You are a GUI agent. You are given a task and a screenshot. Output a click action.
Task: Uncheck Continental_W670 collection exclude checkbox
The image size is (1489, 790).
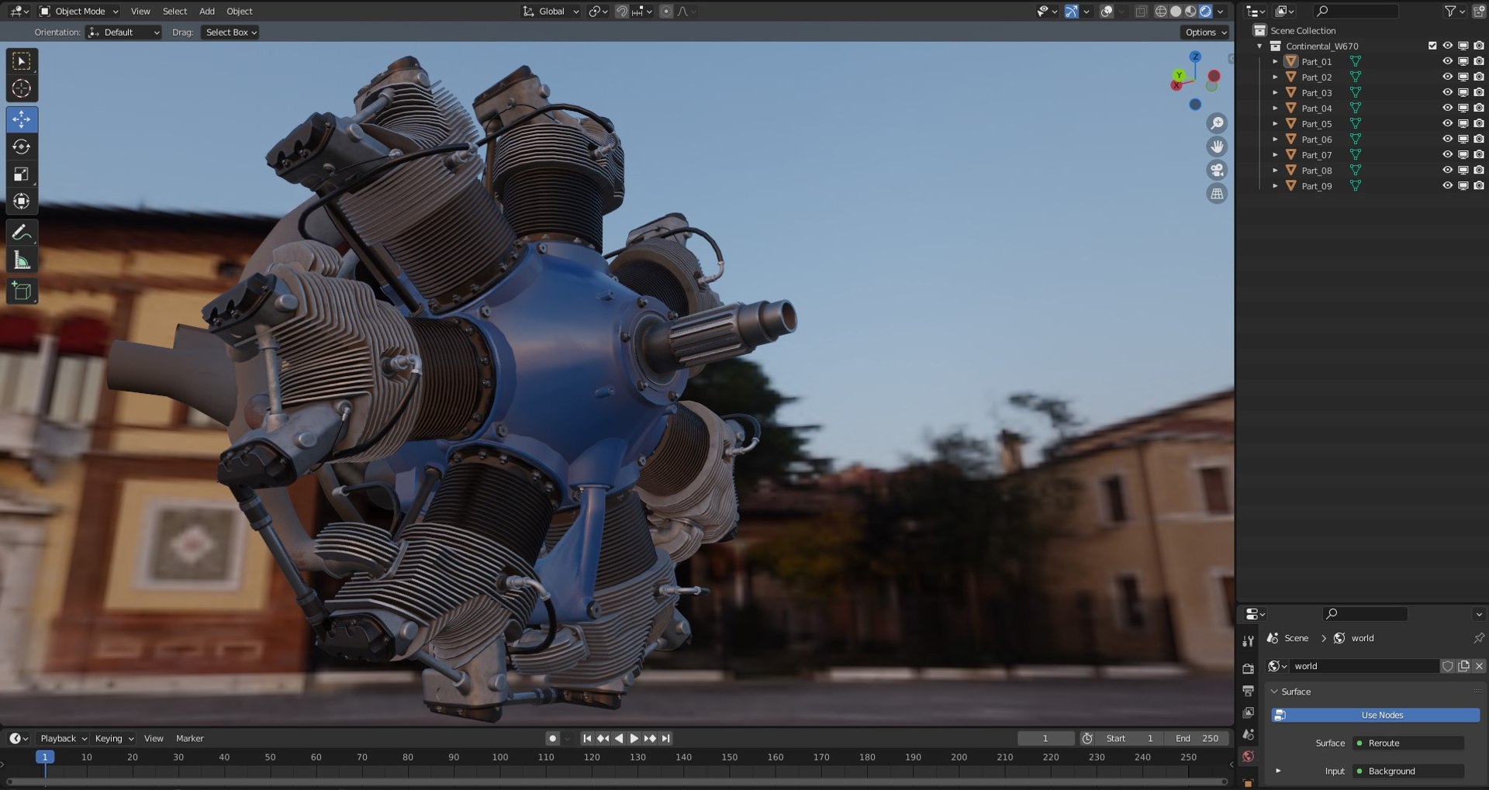point(1432,46)
